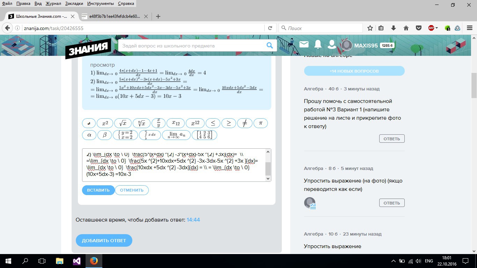Open the Инструменты menu
The width and height of the screenshot is (477, 268).
click(101, 3)
